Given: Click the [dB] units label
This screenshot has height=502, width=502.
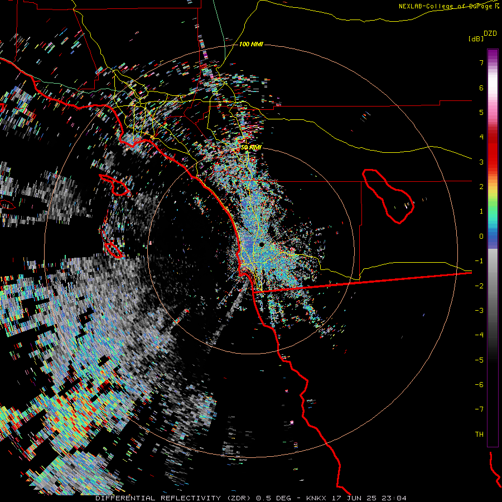Looking at the screenshot, I should click(x=476, y=38).
